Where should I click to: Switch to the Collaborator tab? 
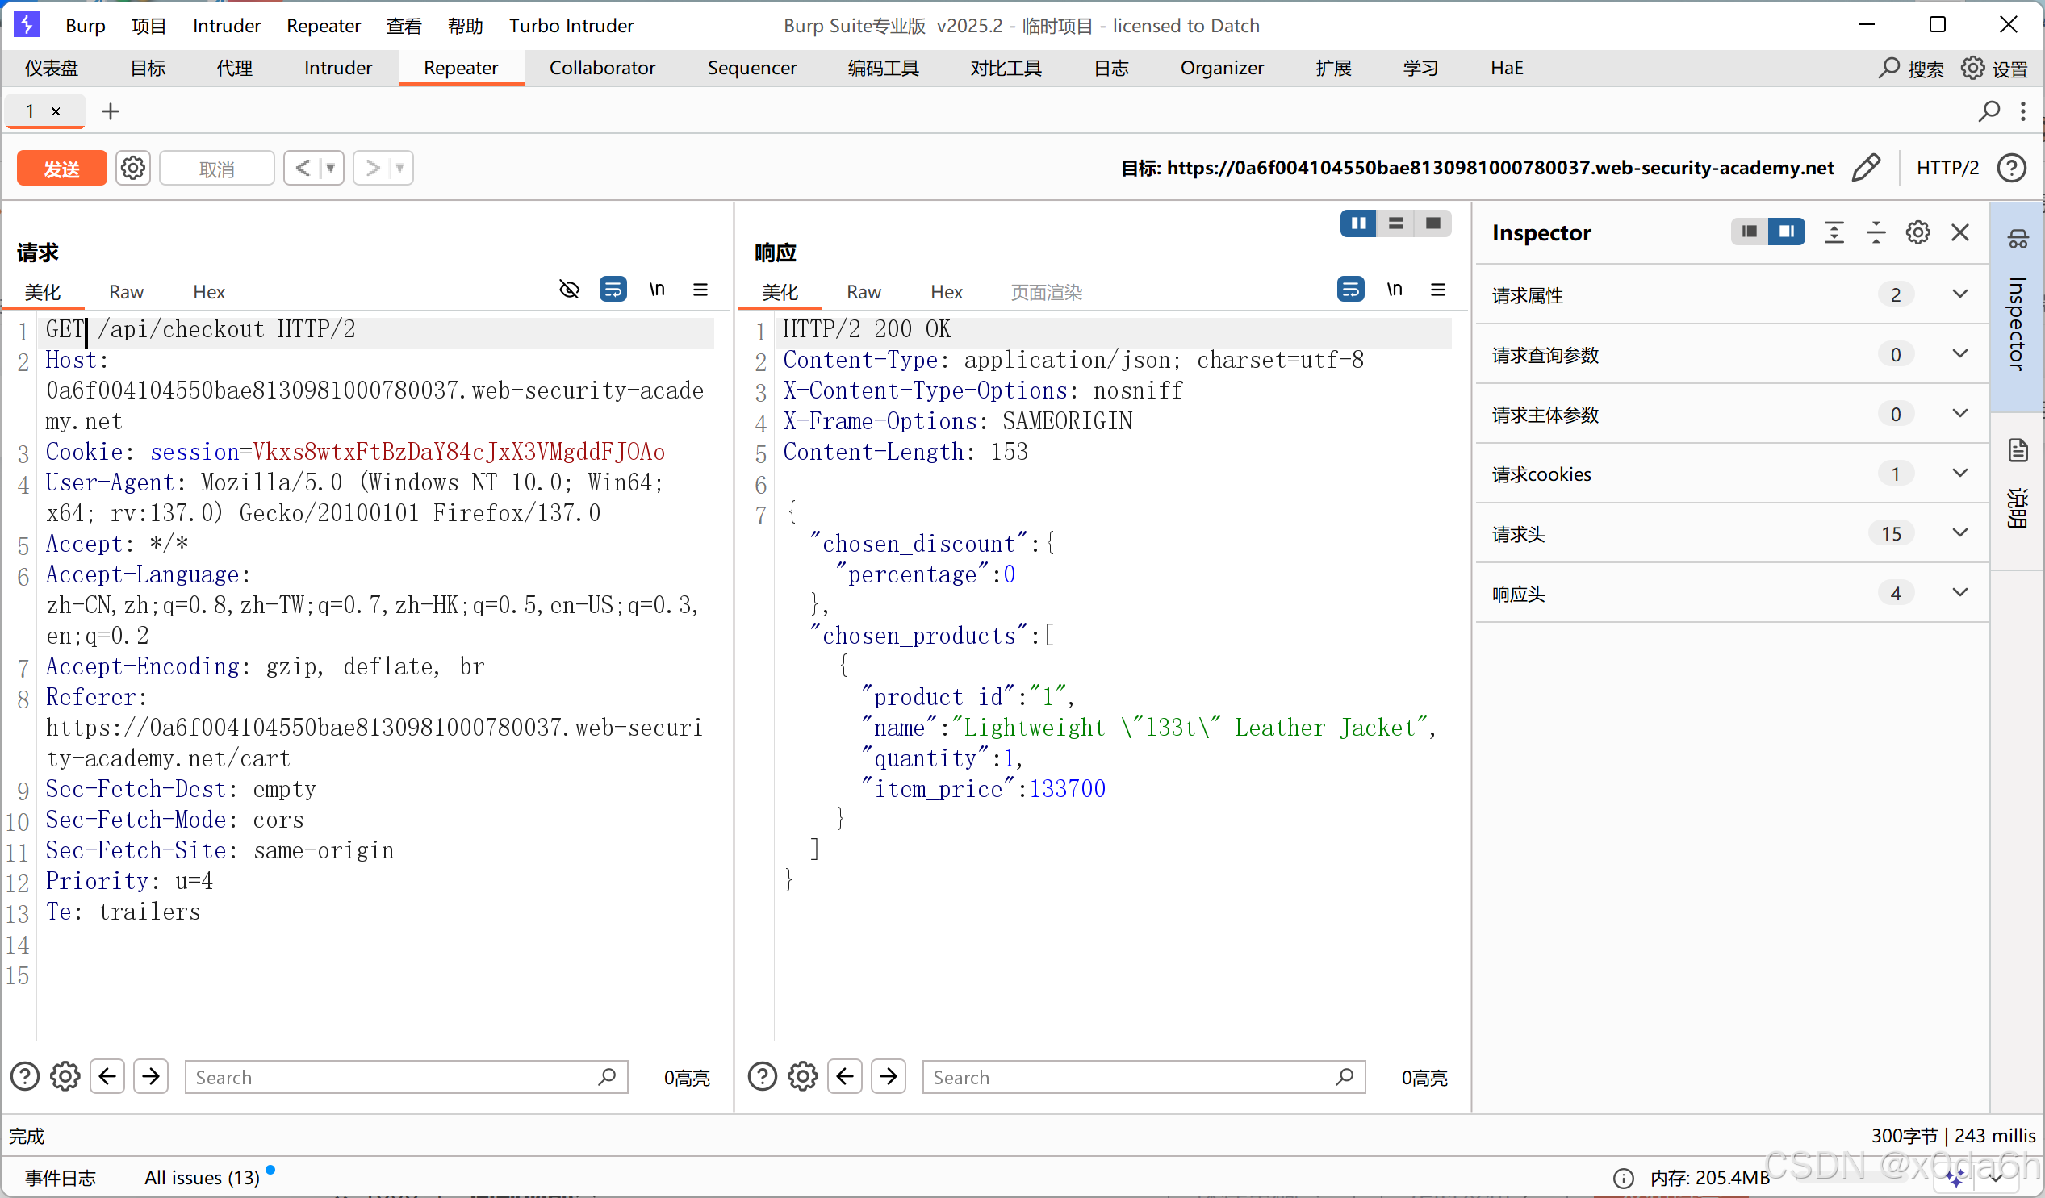[601, 67]
